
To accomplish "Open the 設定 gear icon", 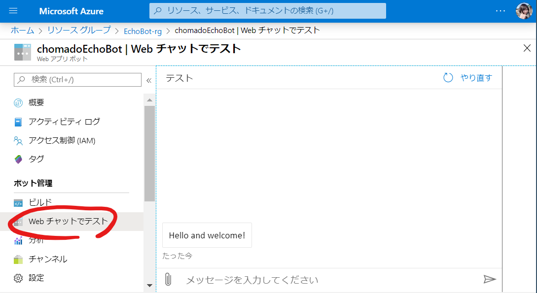I will [18, 278].
